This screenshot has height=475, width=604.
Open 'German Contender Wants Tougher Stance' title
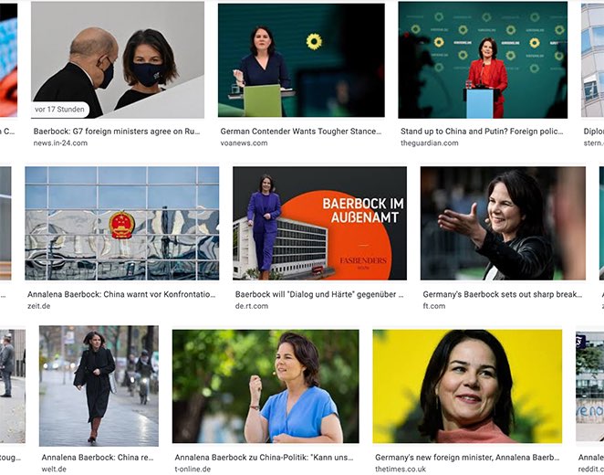pos(301,132)
